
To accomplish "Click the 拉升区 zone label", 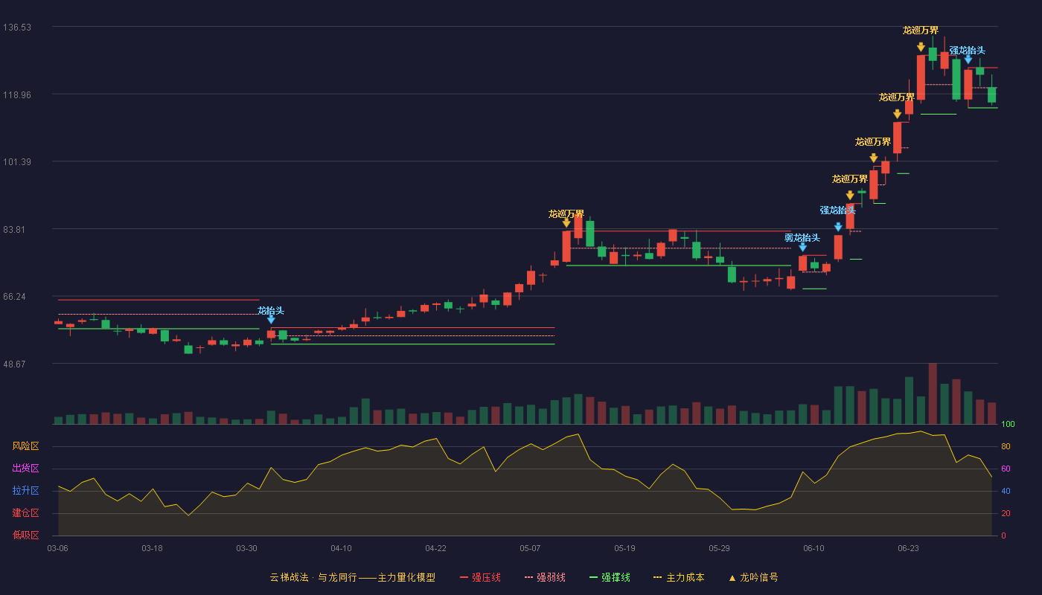I will pyautogui.click(x=25, y=491).
